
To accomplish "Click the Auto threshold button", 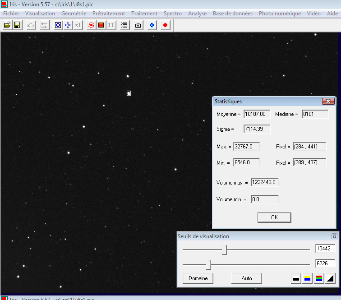I will point(247,278).
